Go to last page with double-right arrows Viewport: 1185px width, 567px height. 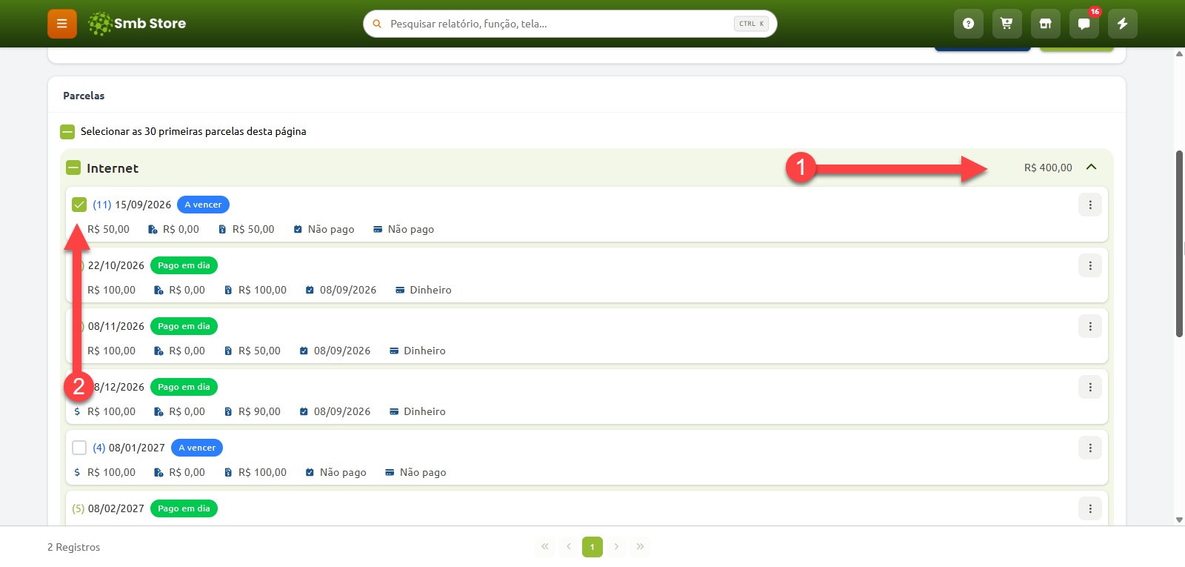point(640,547)
